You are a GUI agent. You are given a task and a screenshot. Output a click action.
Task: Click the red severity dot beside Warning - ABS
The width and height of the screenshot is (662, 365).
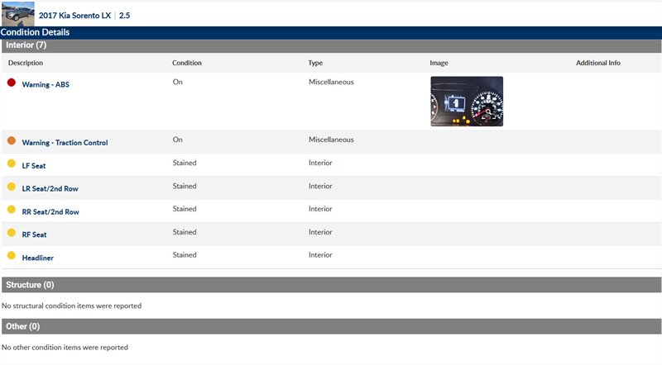coord(12,83)
